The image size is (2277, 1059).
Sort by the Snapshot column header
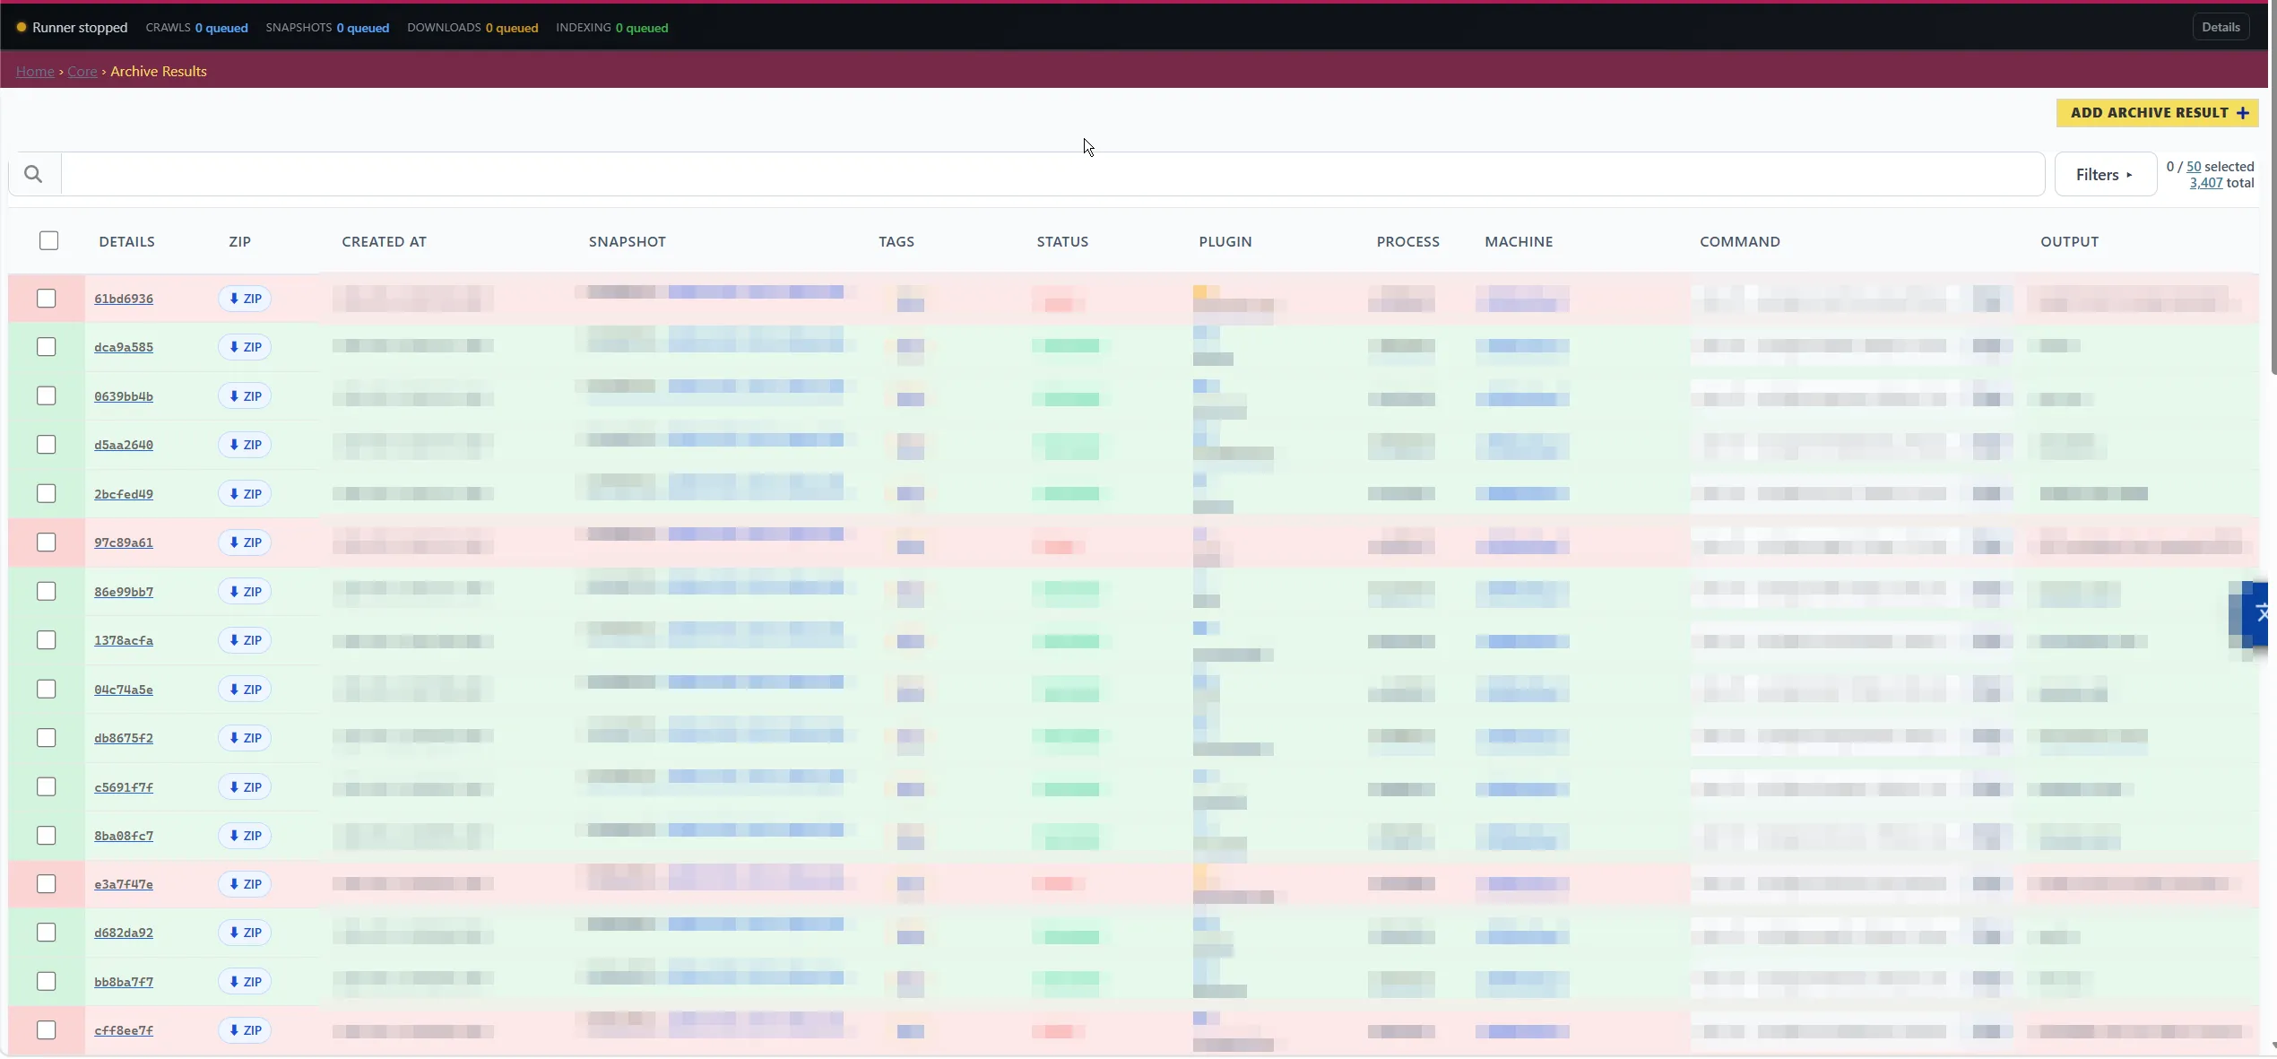click(628, 241)
